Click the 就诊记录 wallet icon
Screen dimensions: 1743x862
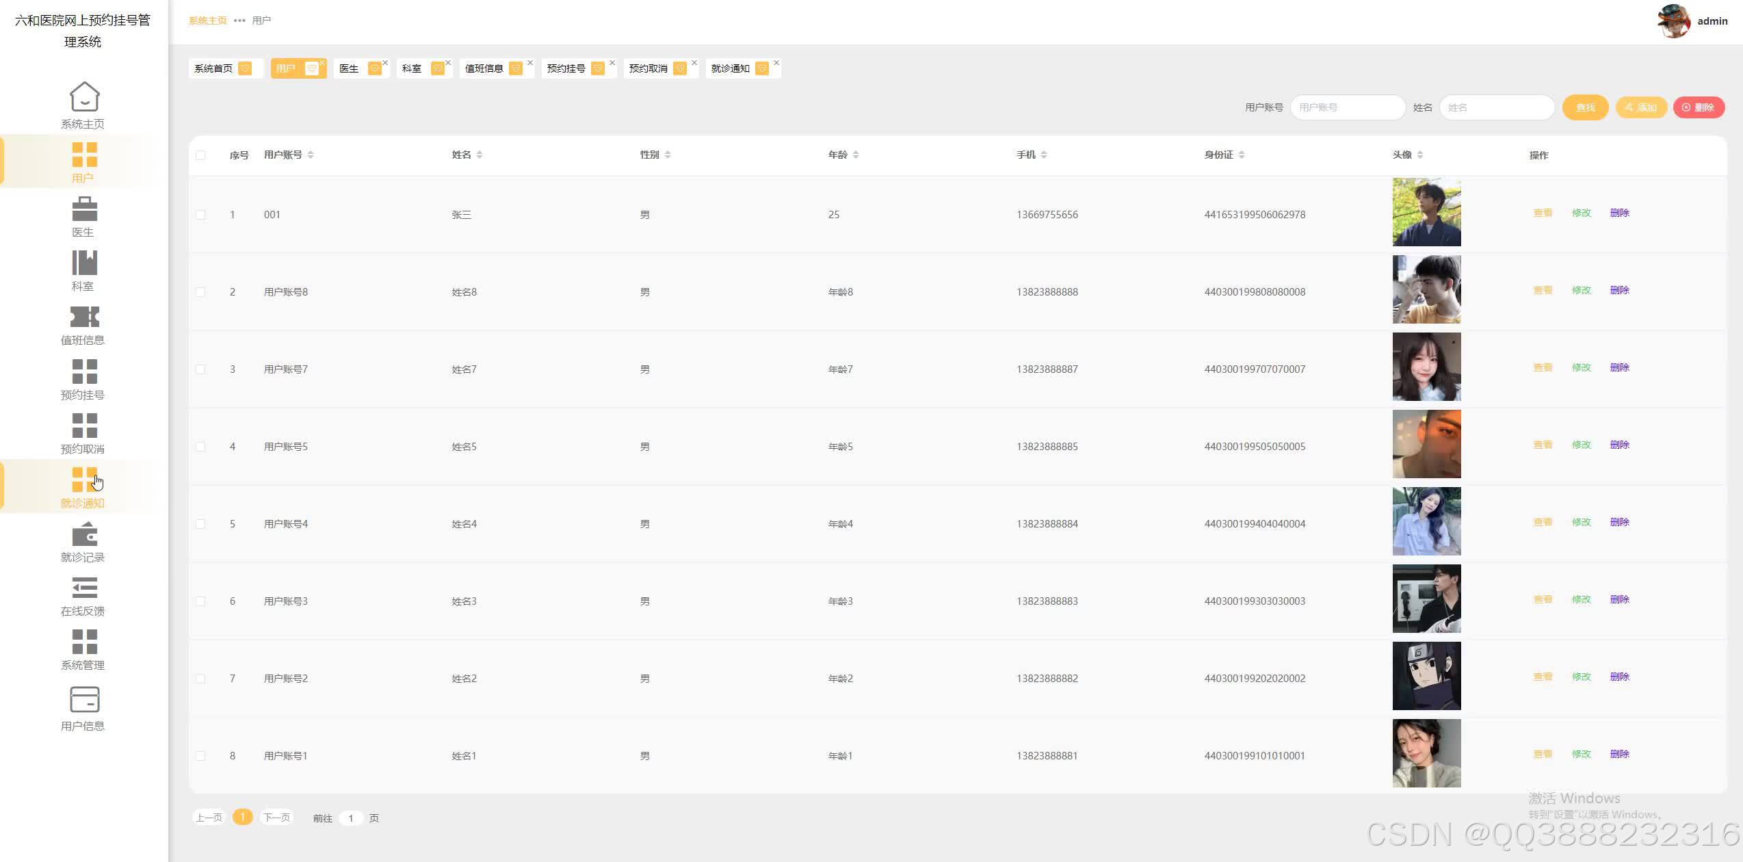[x=84, y=534]
